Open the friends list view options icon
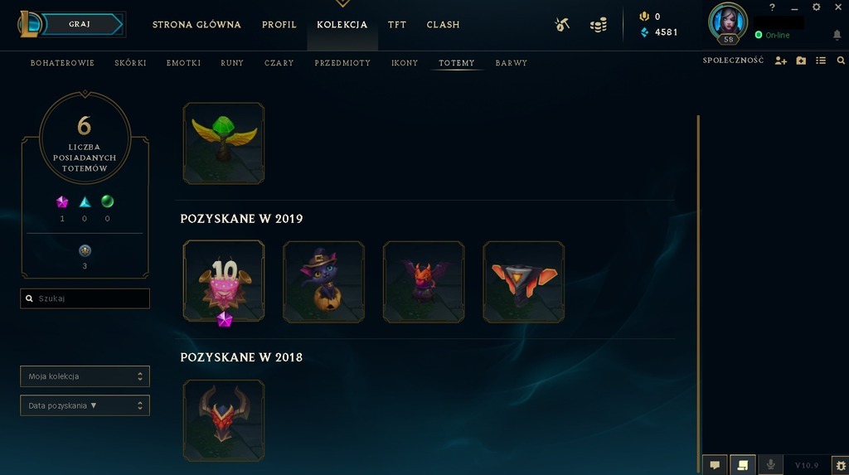The height and width of the screenshot is (475, 849). (x=821, y=61)
